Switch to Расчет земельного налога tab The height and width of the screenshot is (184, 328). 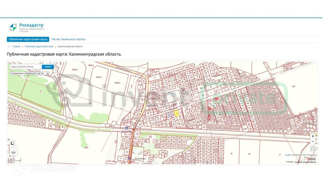[68, 39]
